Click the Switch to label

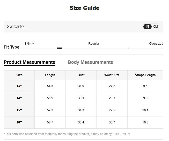tap(15, 26)
